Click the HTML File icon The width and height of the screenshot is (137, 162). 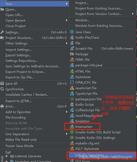point(72,71)
